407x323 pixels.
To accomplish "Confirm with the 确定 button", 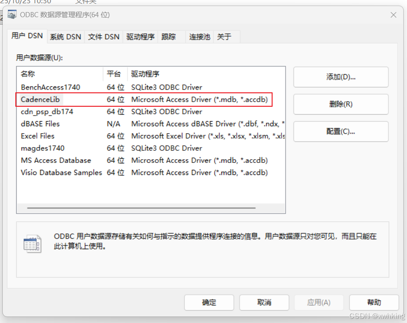I will pyautogui.click(x=209, y=302).
